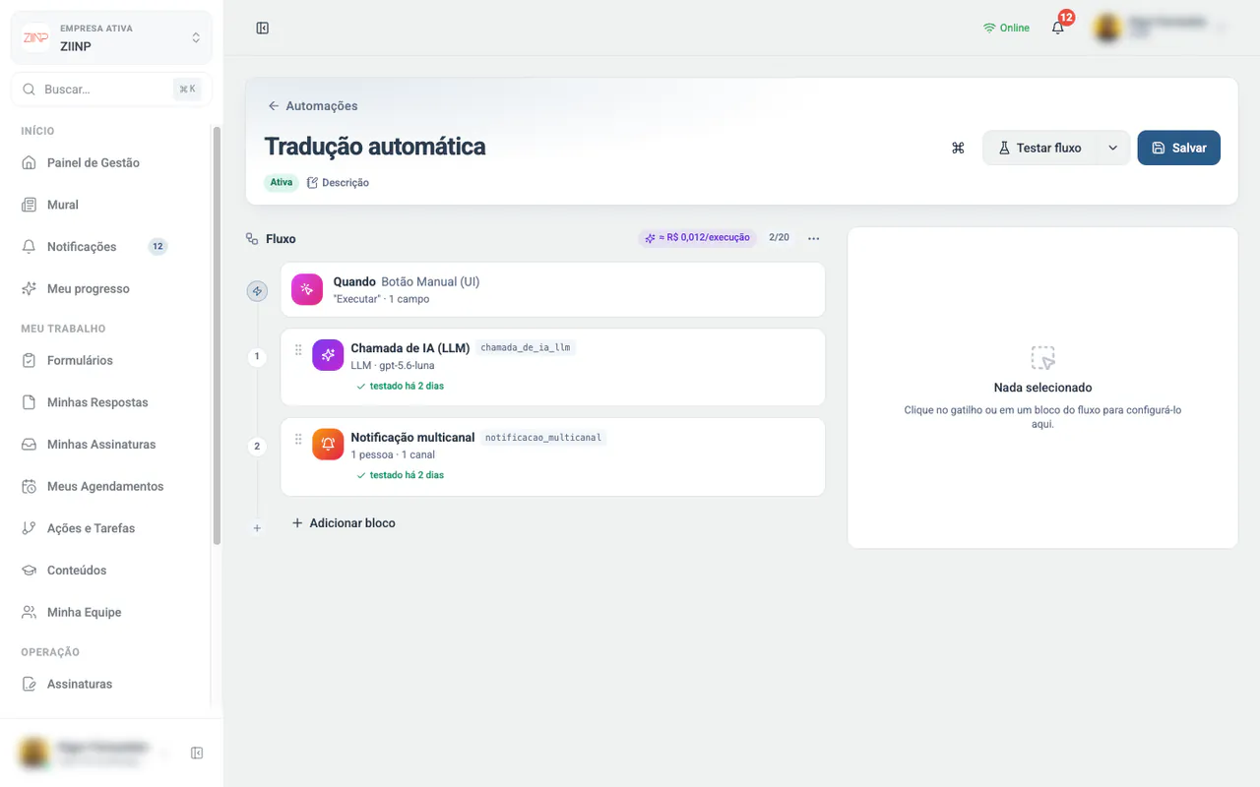Viewport: 1260px width, 787px height.
Task: Collapse the sidebar with the top panel icon
Action: pyautogui.click(x=263, y=28)
